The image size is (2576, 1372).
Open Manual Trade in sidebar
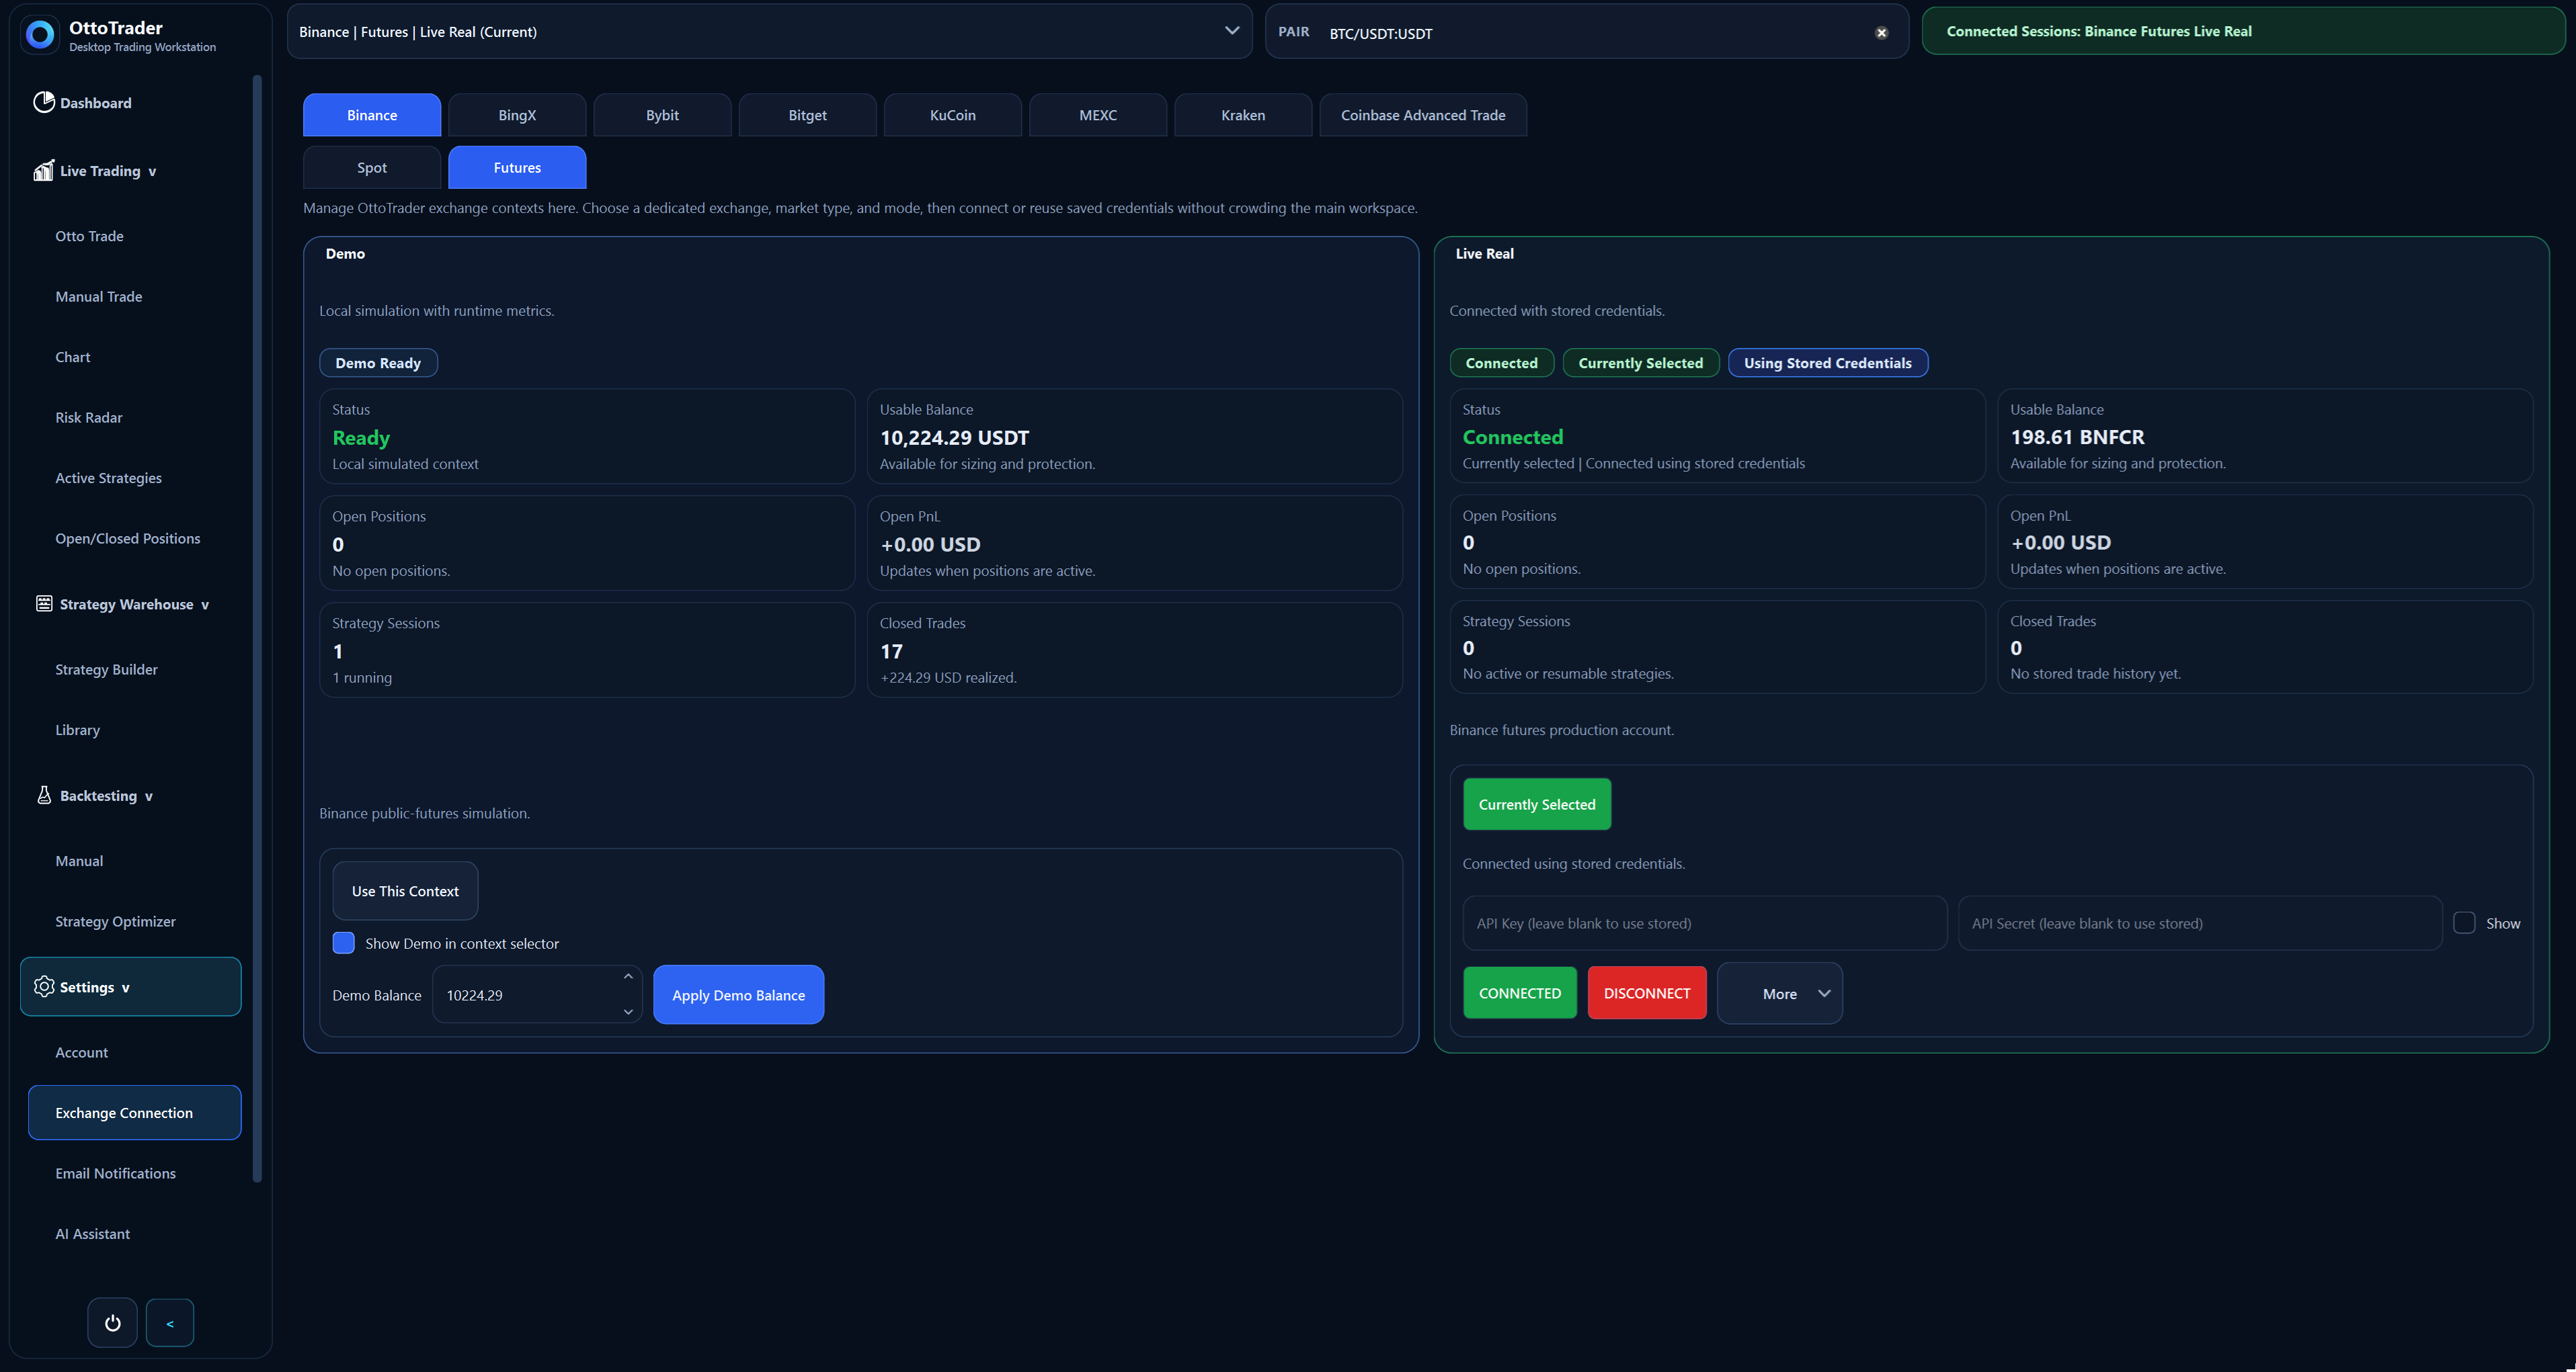tap(98, 296)
